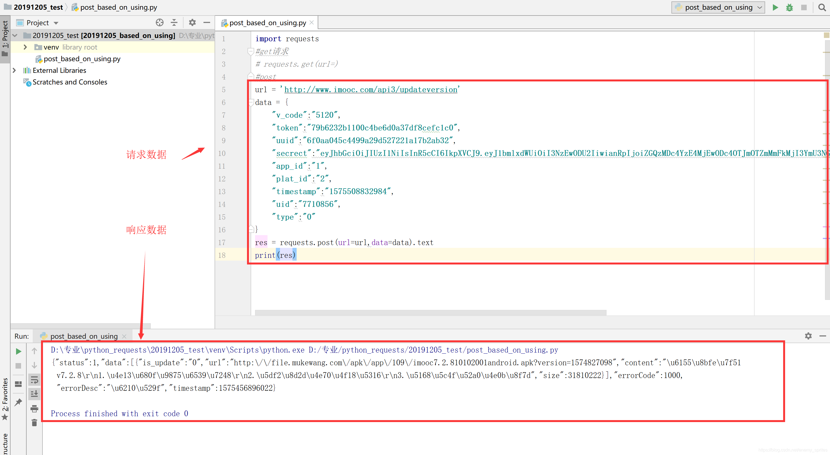The image size is (830, 455).
Task: Open Search Everywhere magnifier icon
Action: click(822, 7)
